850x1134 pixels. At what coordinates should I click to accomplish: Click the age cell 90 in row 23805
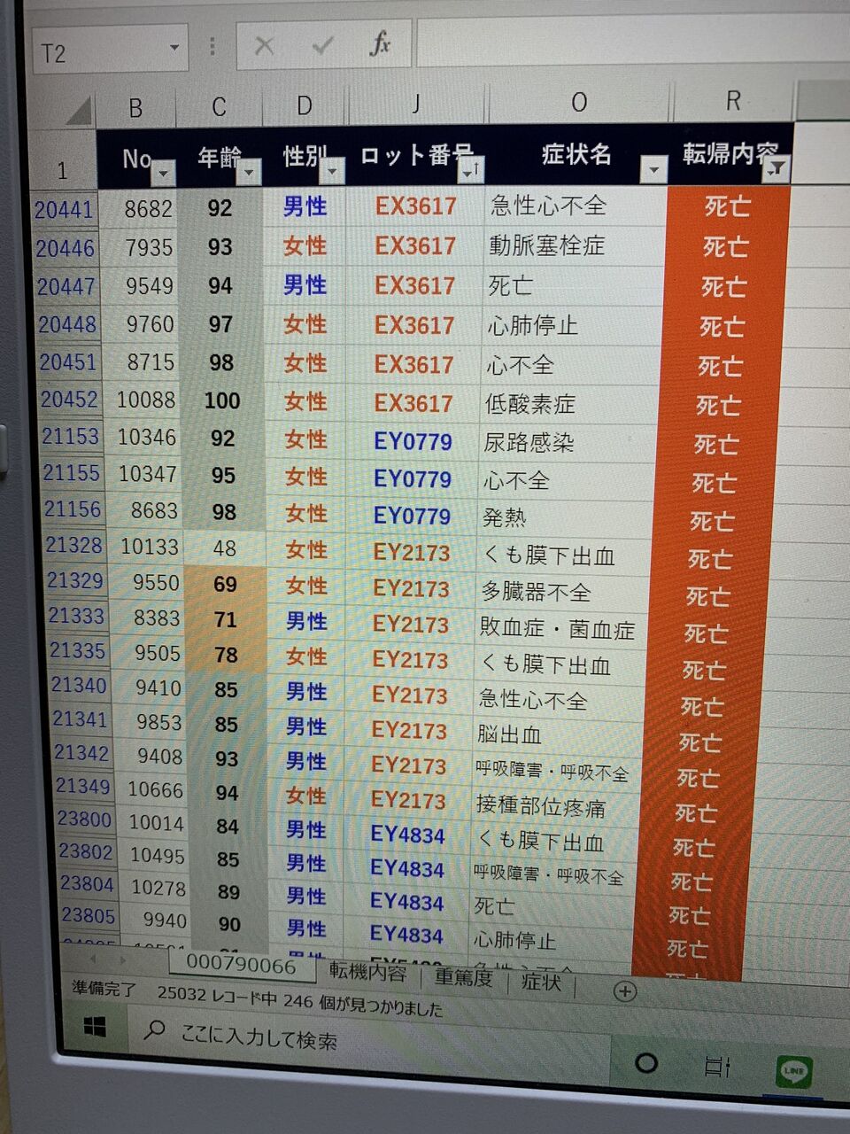229,924
